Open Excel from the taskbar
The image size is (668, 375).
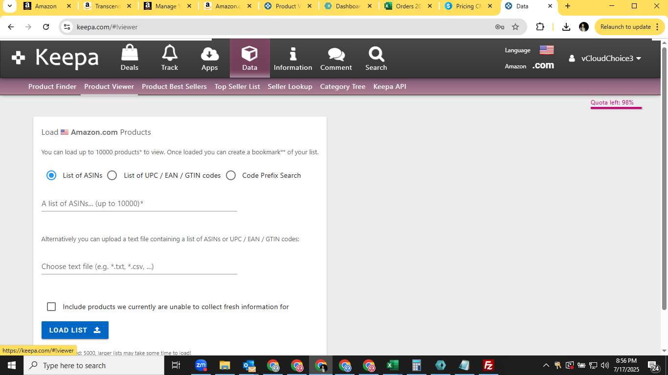point(392,365)
